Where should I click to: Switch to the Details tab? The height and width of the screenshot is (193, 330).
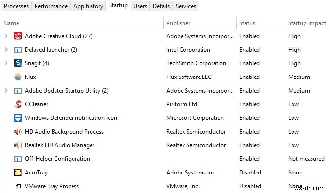click(161, 6)
